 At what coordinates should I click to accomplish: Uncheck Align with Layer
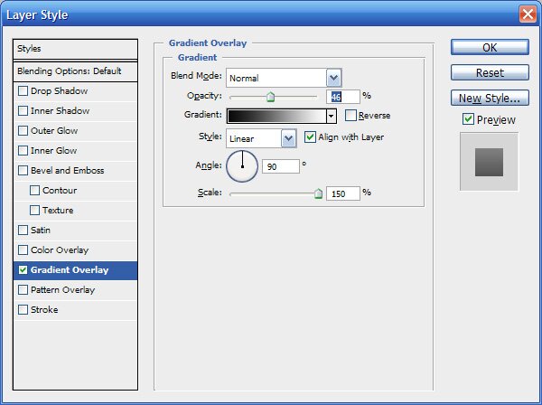[x=310, y=137]
